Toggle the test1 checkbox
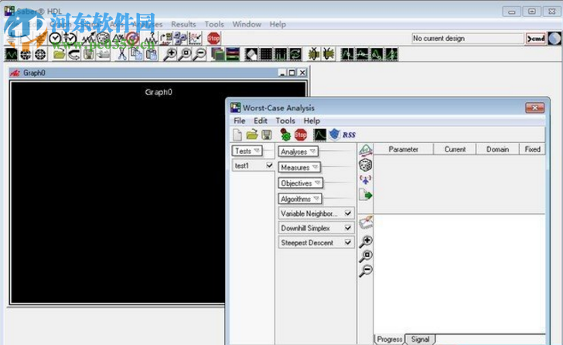The width and height of the screenshot is (563, 345). point(269,165)
